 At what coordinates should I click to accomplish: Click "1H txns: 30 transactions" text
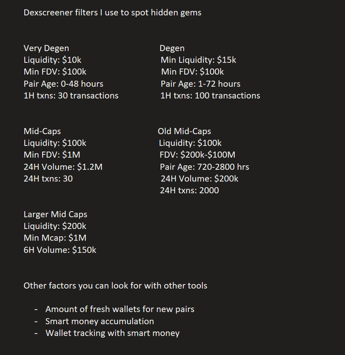71,95
